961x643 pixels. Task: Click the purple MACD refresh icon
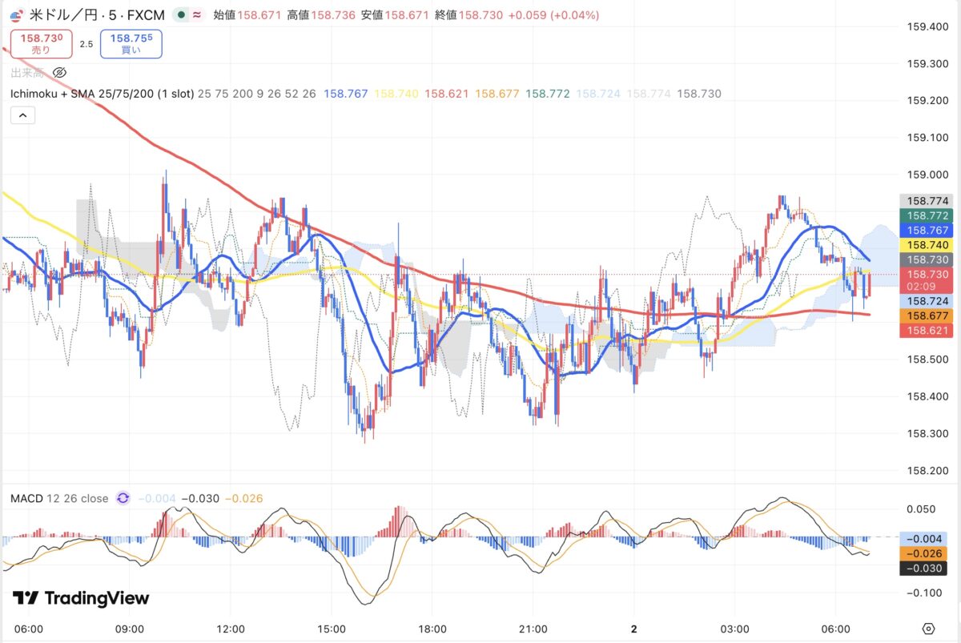point(123,498)
